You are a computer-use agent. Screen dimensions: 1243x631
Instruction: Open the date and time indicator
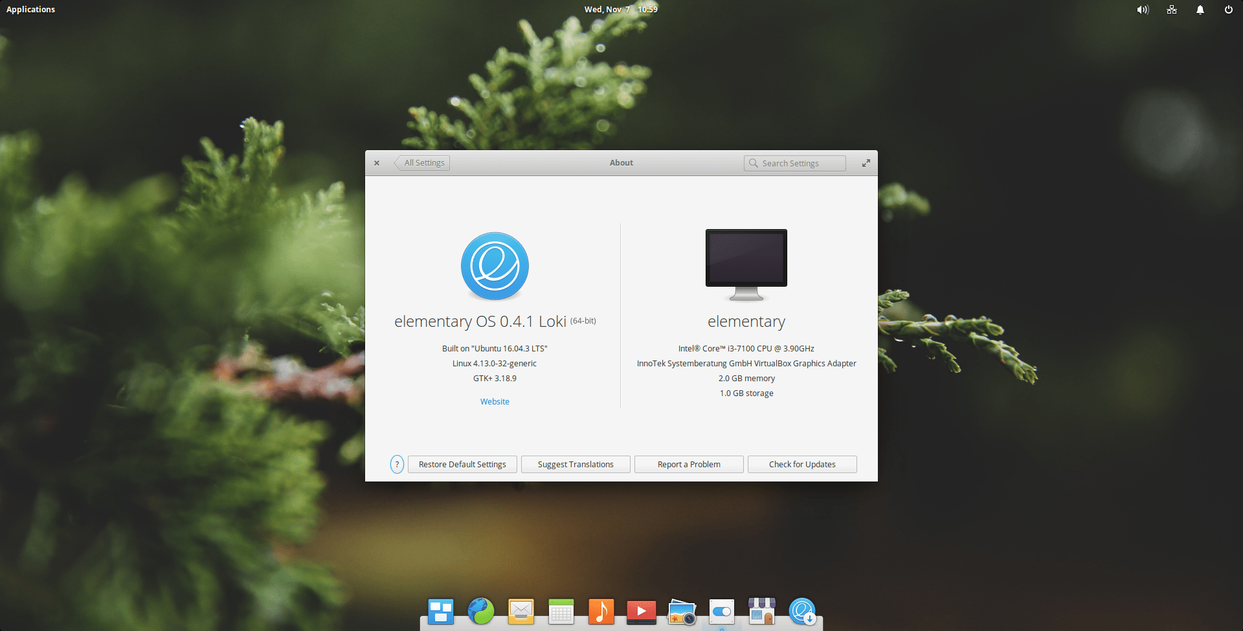[621, 10]
